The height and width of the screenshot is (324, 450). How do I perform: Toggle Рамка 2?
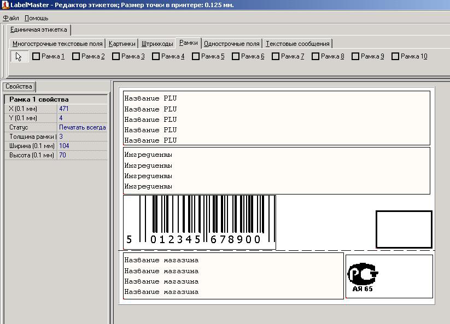pyautogui.click(x=75, y=55)
